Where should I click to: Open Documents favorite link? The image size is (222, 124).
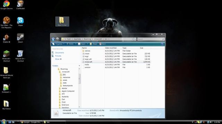59,53
